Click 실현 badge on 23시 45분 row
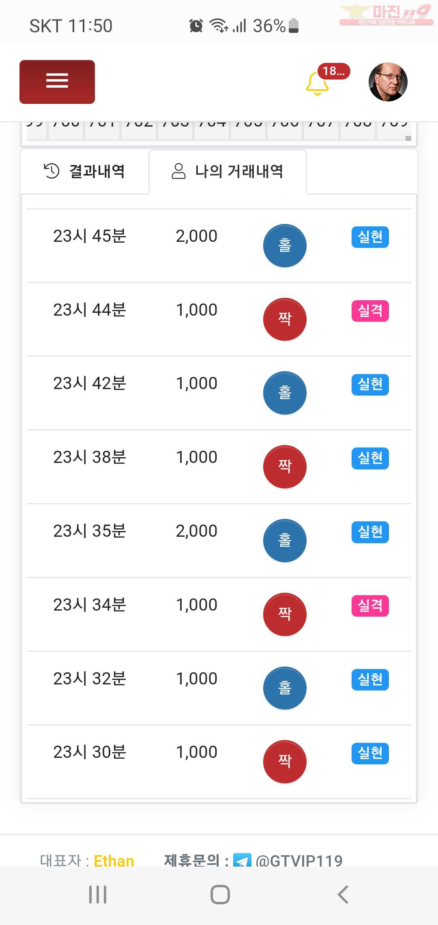This screenshot has width=438, height=925. (x=370, y=237)
